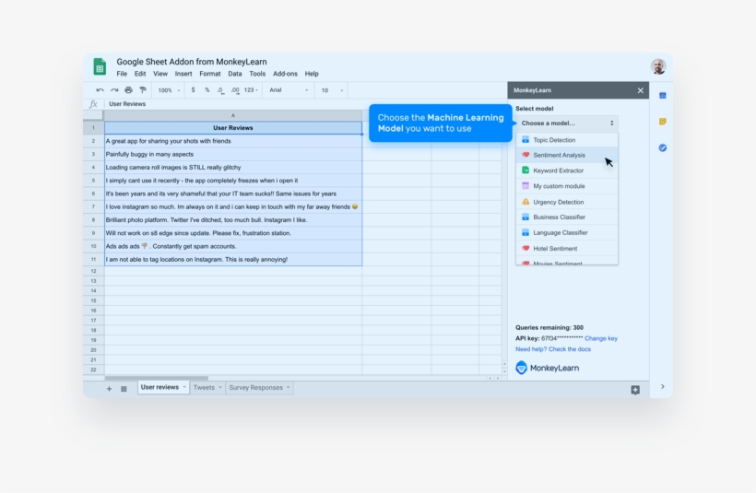Click the Change key link
The image size is (756, 493).
[601, 338]
